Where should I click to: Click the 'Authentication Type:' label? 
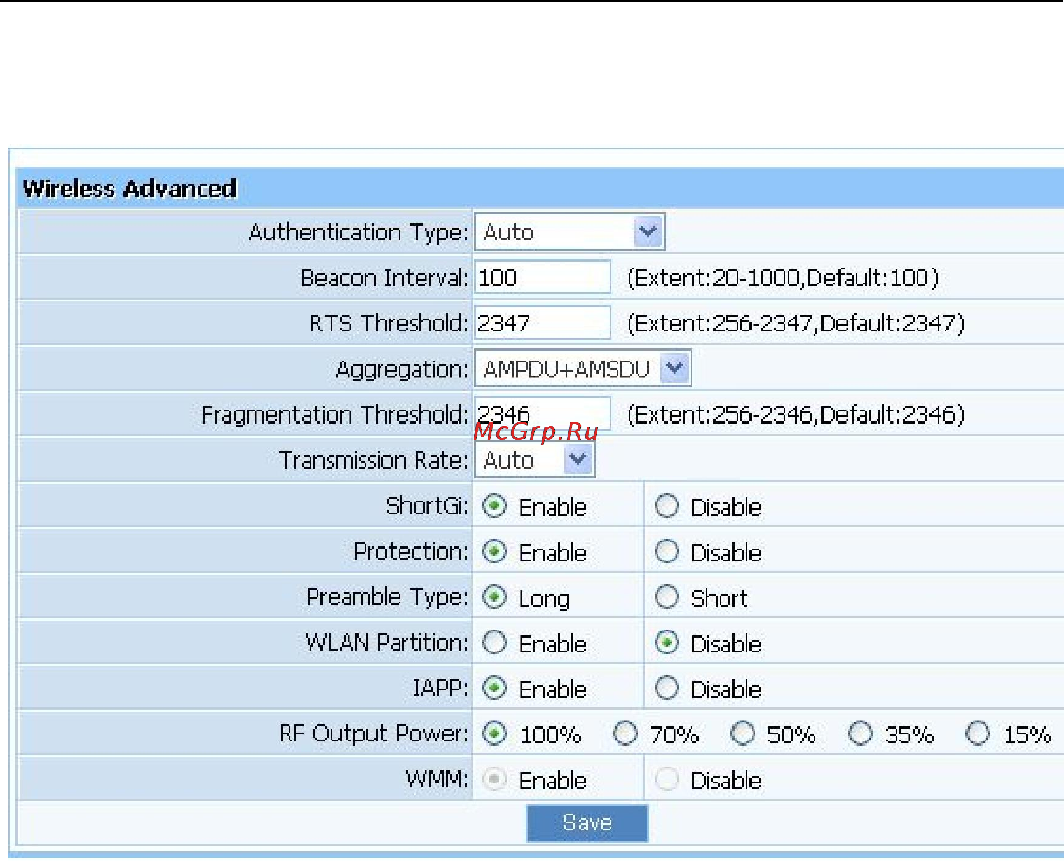pyautogui.click(x=358, y=233)
